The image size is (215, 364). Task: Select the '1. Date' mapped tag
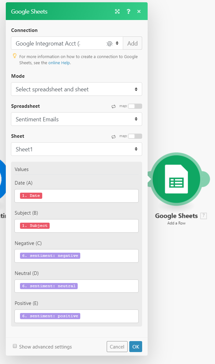pyautogui.click(x=31, y=196)
